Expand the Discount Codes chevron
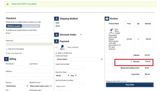Screen dimensions: 161x91 [81, 35]
